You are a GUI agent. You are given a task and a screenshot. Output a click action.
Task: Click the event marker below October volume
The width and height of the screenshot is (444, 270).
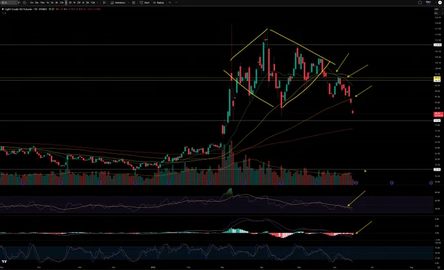pyautogui.click(x=60, y=183)
